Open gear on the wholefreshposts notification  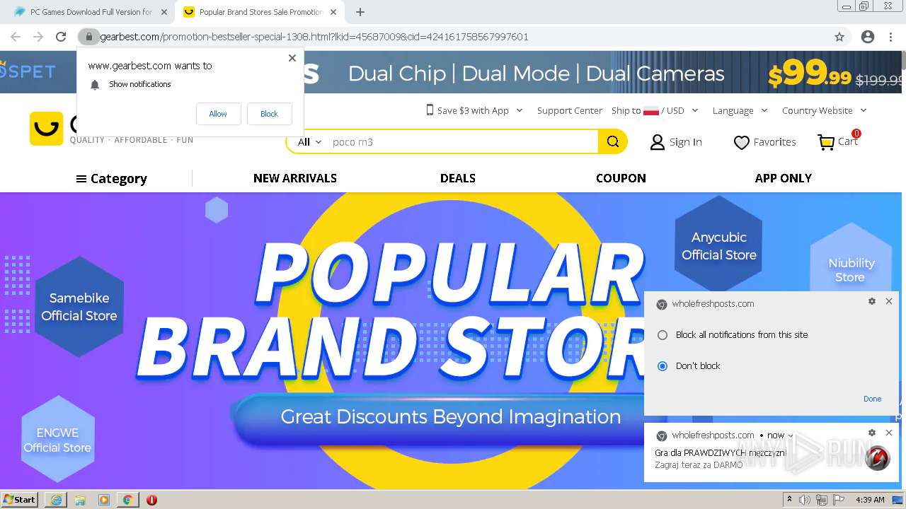coord(872,433)
